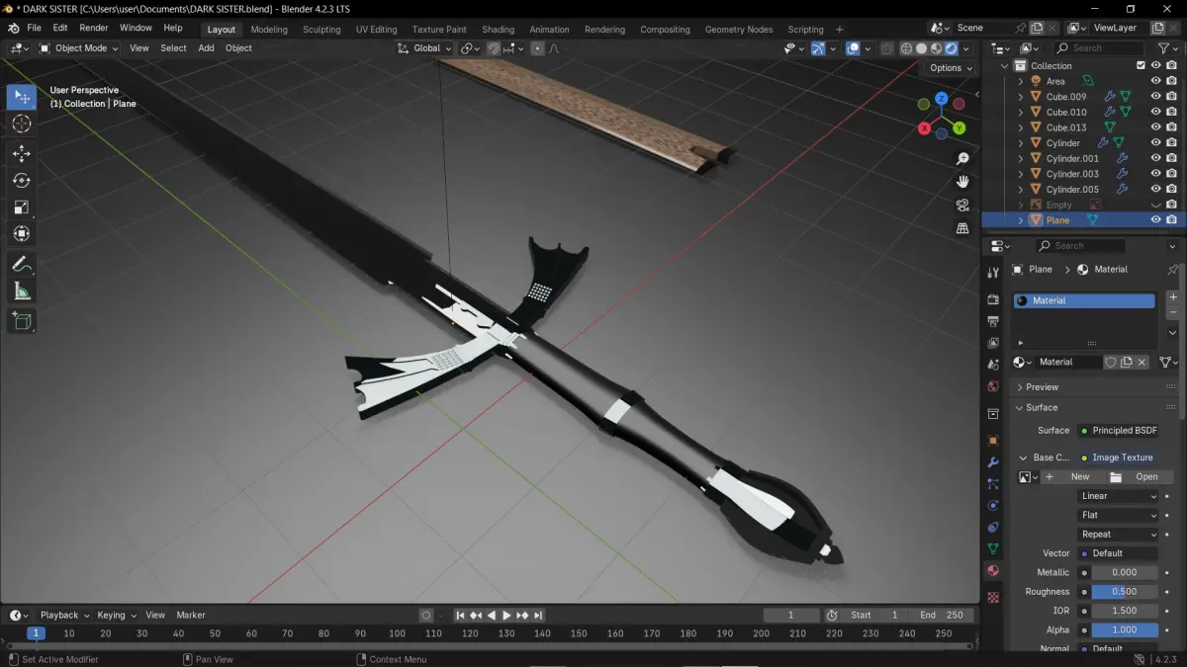This screenshot has height=667, width=1187.
Task: Expand the Cylinder.001 tree item
Action: tap(1021, 158)
